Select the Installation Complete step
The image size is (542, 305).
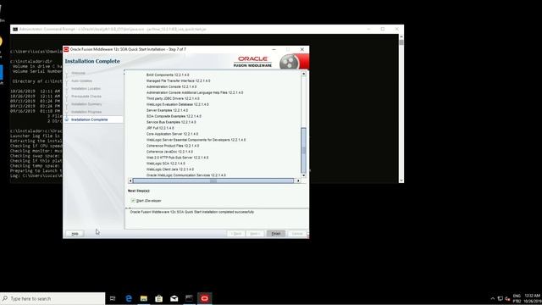point(90,119)
